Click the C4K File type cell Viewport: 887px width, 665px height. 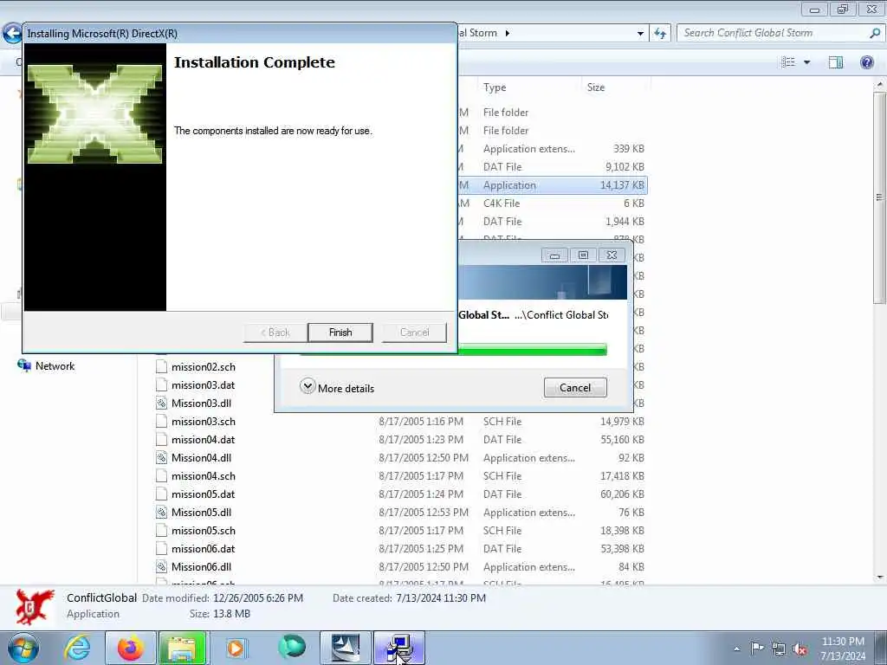502,203
